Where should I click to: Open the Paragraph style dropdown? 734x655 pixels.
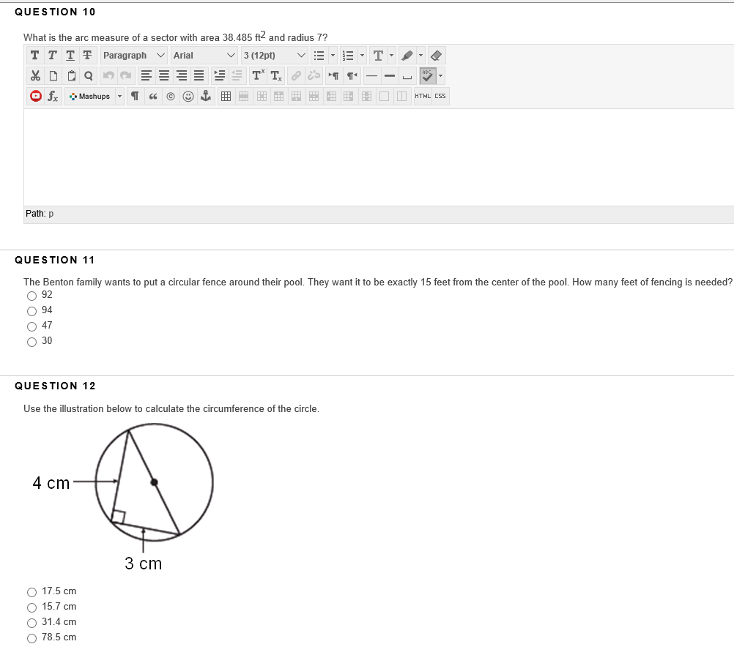(x=133, y=54)
